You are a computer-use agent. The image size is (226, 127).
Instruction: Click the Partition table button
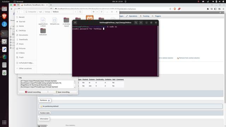tap(45, 113)
